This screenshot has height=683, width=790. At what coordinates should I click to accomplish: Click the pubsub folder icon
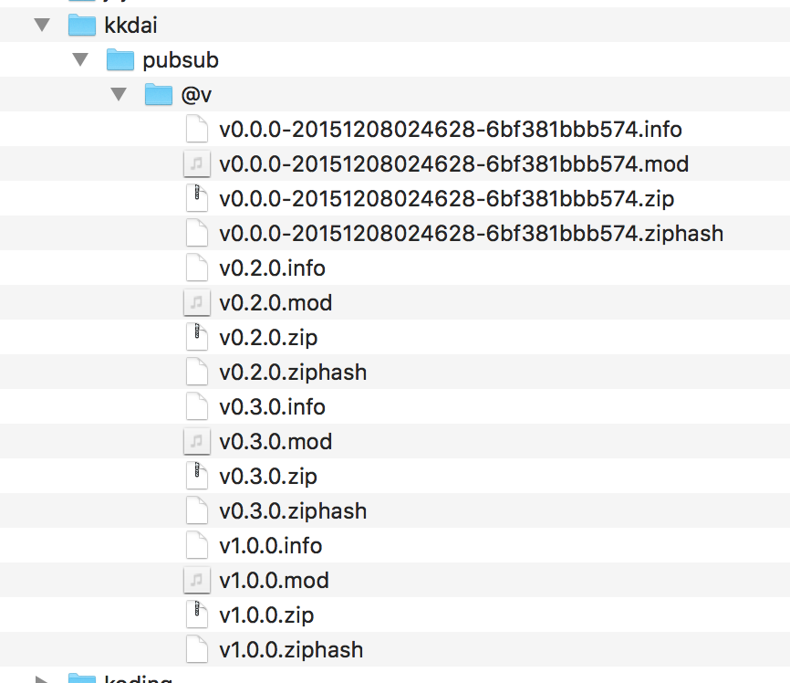[x=120, y=59]
